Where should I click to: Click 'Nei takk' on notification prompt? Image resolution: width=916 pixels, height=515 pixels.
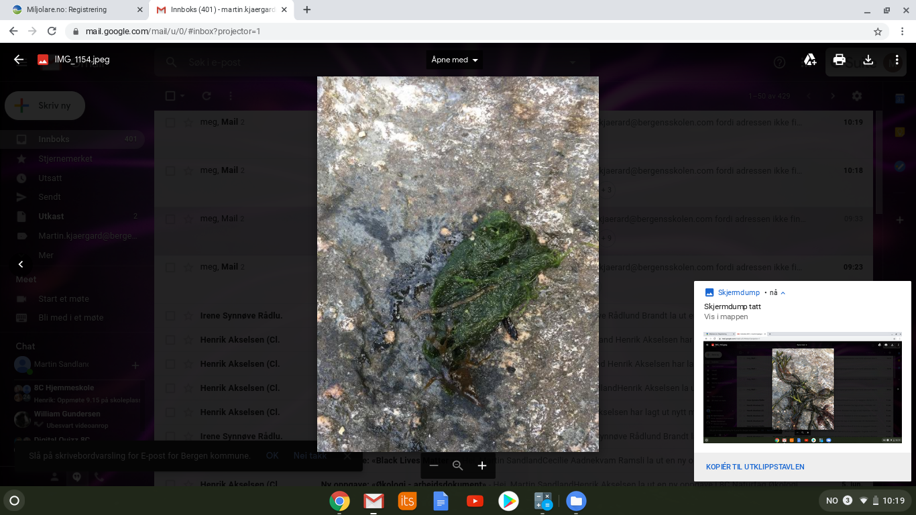pyautogui.click(x=310, y=455)
